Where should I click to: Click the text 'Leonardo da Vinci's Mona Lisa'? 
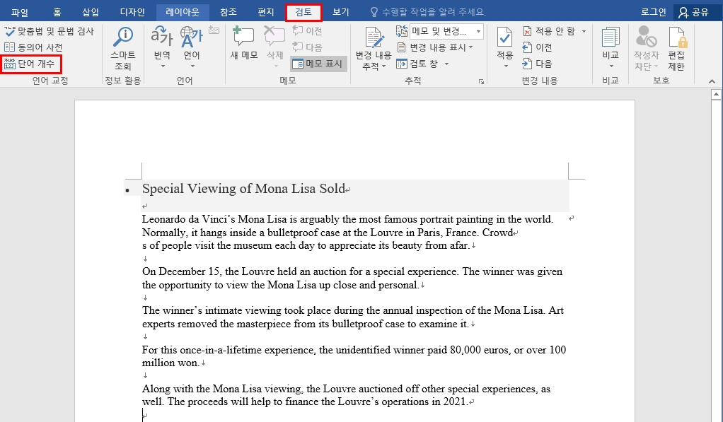click(x=214, y=219)
